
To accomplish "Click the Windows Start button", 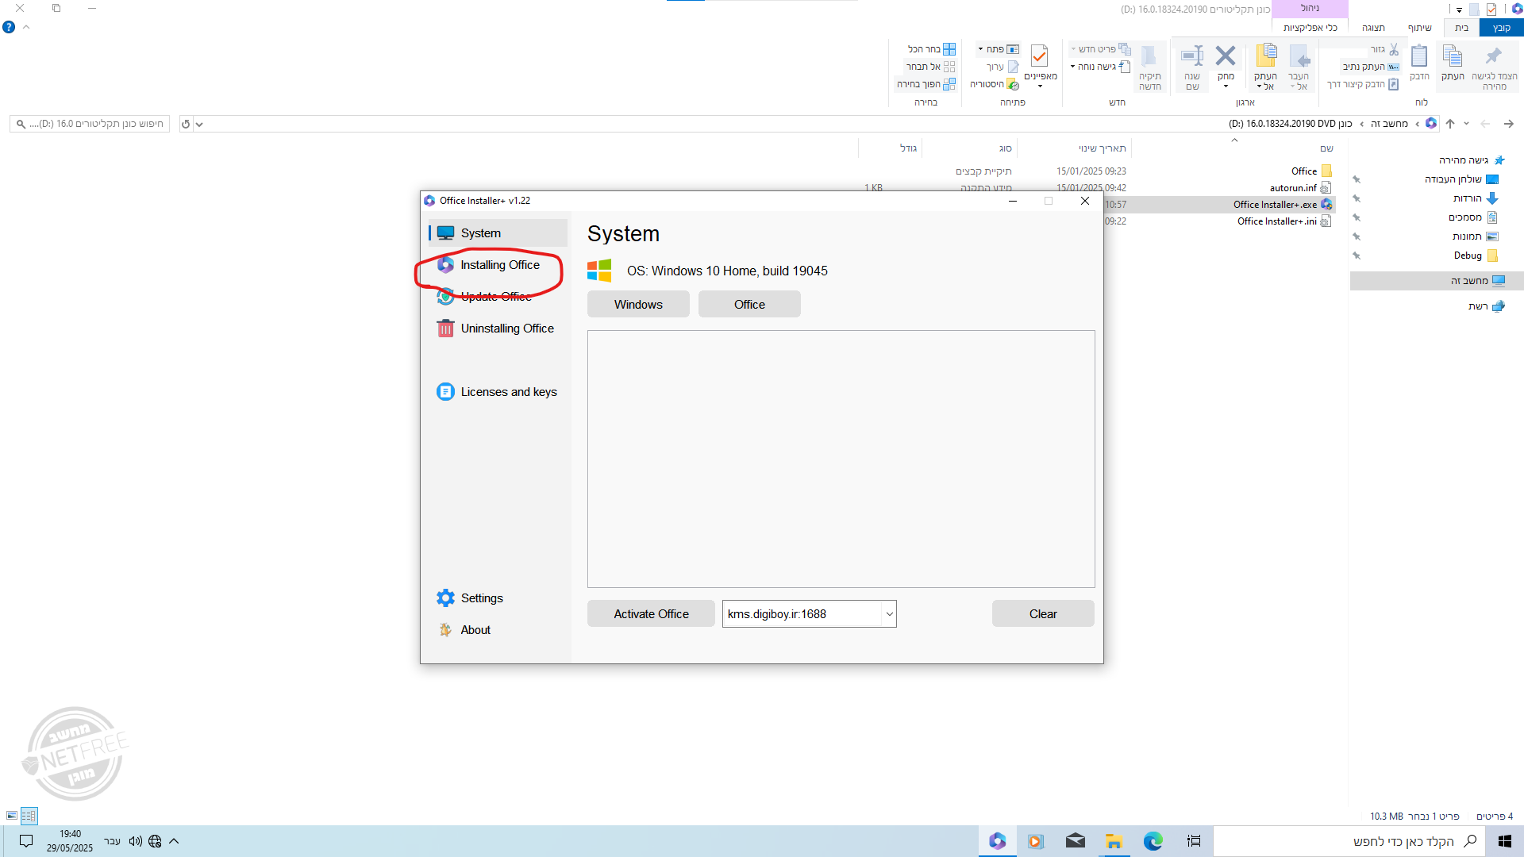I will tap(1504, 841).
